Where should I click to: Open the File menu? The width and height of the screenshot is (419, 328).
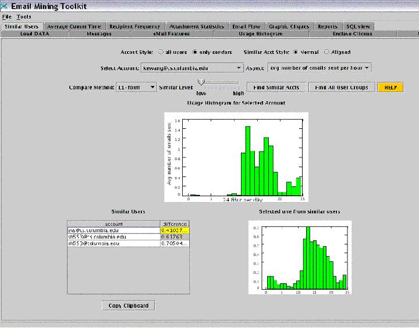pos(7,17)
